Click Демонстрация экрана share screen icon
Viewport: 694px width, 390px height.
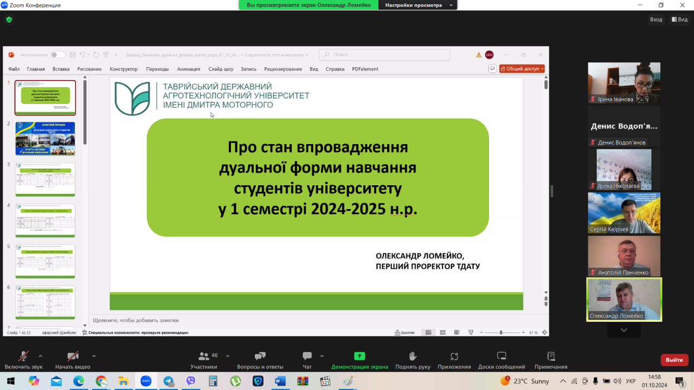pos(359,356)
